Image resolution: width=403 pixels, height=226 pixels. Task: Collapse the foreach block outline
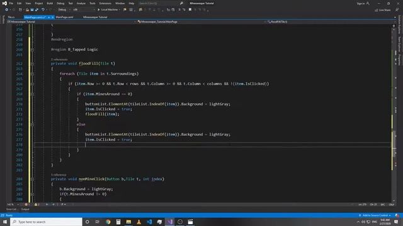pyautogui.click(x=32, y=74)
